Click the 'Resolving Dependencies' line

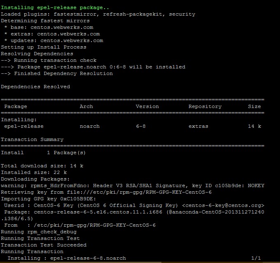(37, 54)
